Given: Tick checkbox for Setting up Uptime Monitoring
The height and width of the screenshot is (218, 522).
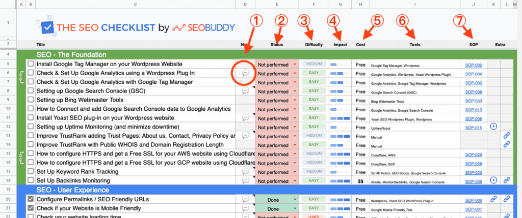Looking at the screenshot, I should coord(31,127).
